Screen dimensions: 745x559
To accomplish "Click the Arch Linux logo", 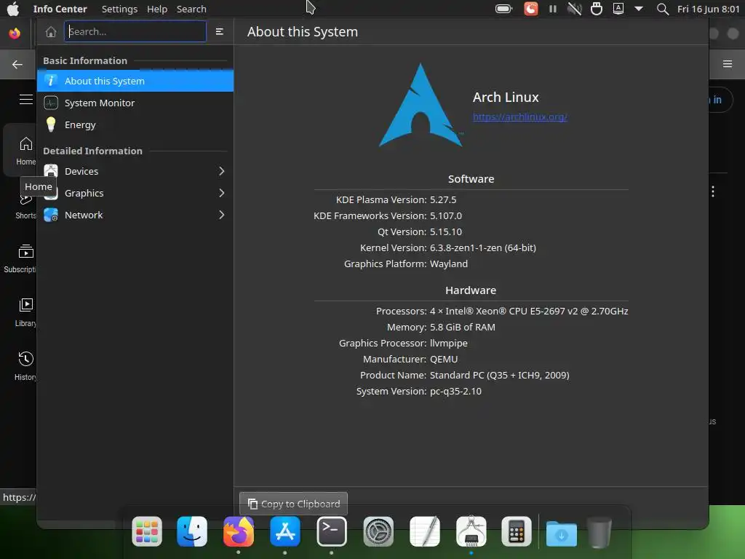I will (x=421, y=105).
